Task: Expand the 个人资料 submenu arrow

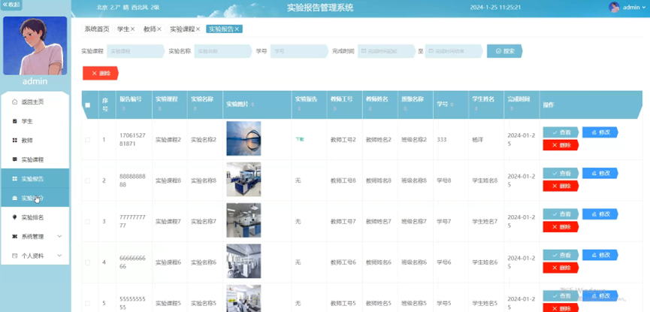Action: [59, 255]
